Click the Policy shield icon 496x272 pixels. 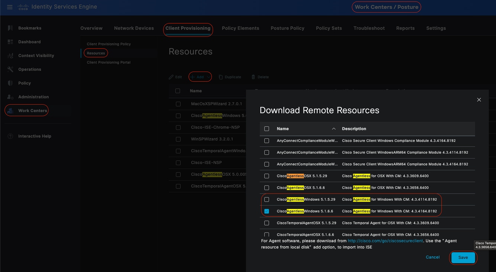10,83
